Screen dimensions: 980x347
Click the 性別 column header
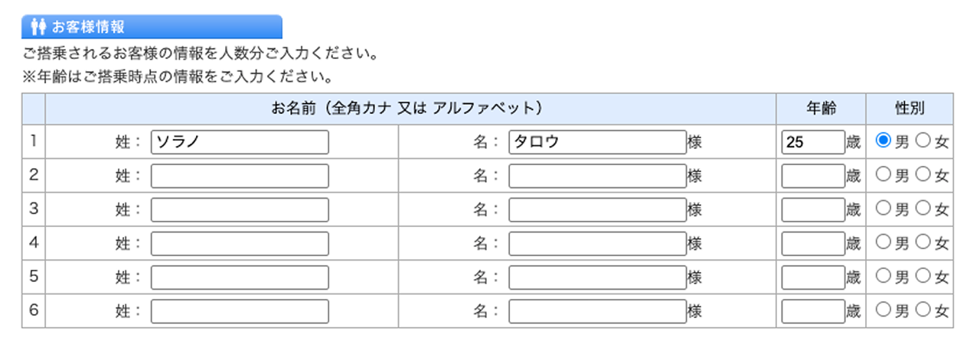click(x=910, y=109)
